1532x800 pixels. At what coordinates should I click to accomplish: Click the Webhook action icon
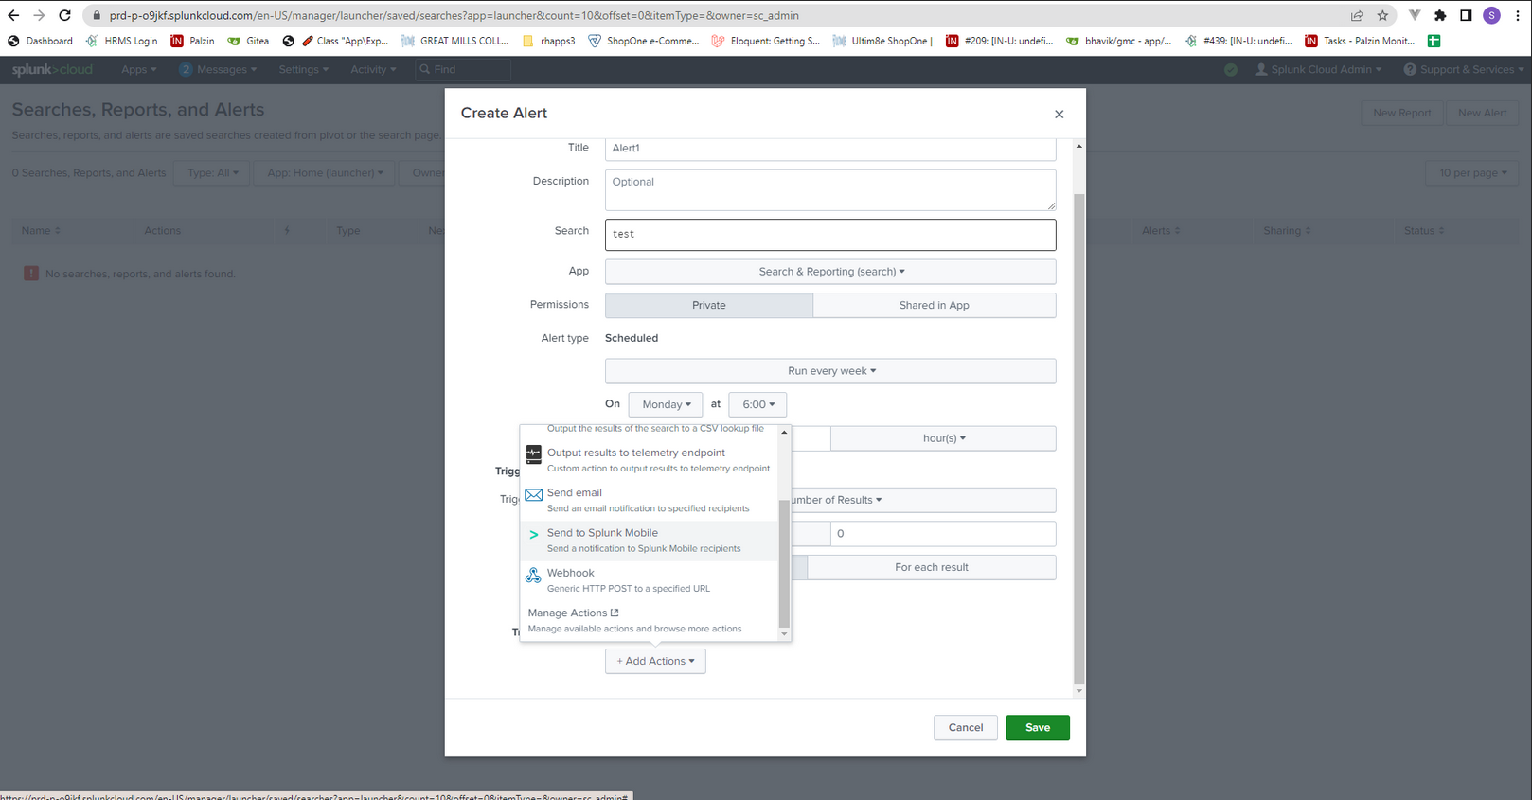click(534, 575)
